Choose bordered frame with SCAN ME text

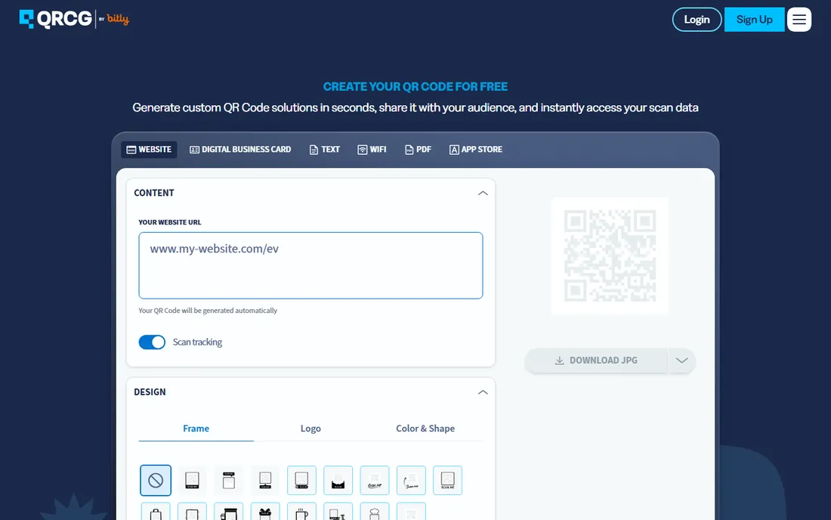coord(448,480)
